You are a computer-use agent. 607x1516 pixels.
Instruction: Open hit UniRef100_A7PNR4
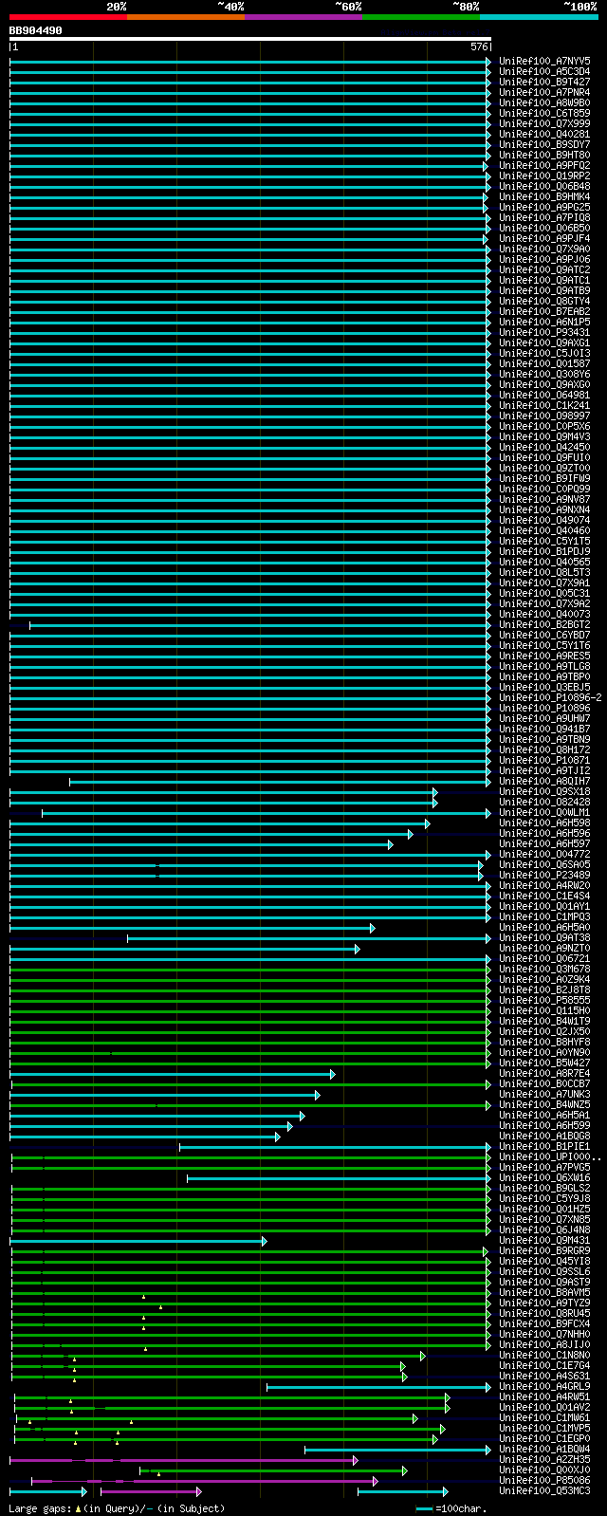(544, 92)
